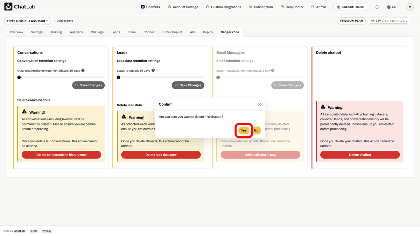Image resolution: width=420 pixels, height=236 pixels.
Task: Open the Privacy footer link
Action: (47, 231)
